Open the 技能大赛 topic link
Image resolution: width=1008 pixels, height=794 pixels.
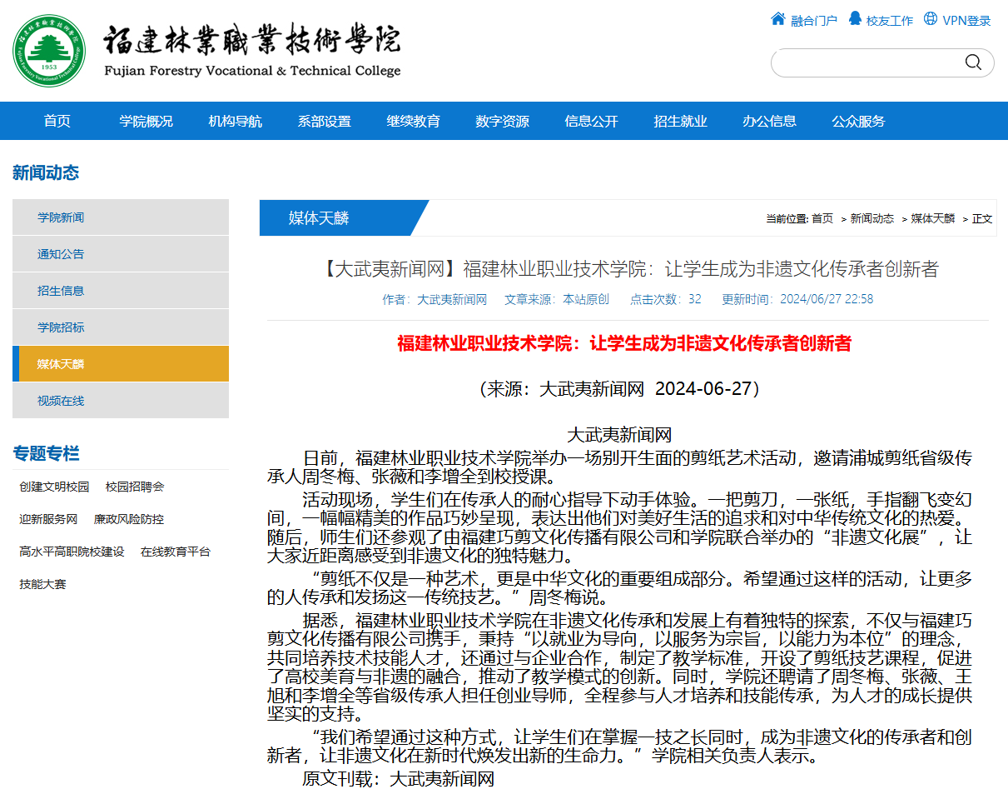point(42,584)
